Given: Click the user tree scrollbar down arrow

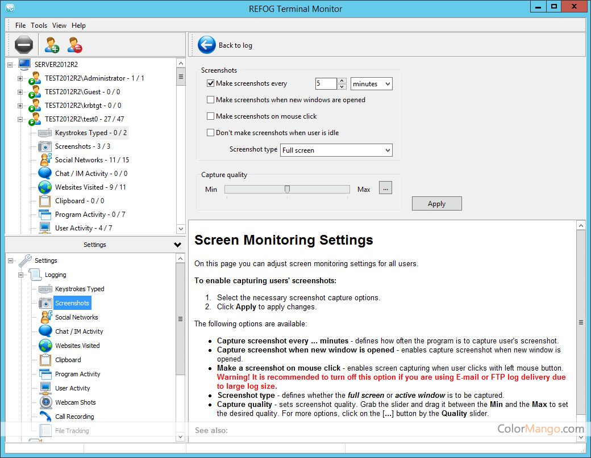Looking at the screenshot, I should [181, 229].
